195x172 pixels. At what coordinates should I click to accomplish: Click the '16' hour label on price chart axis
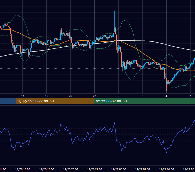point(23,96)
